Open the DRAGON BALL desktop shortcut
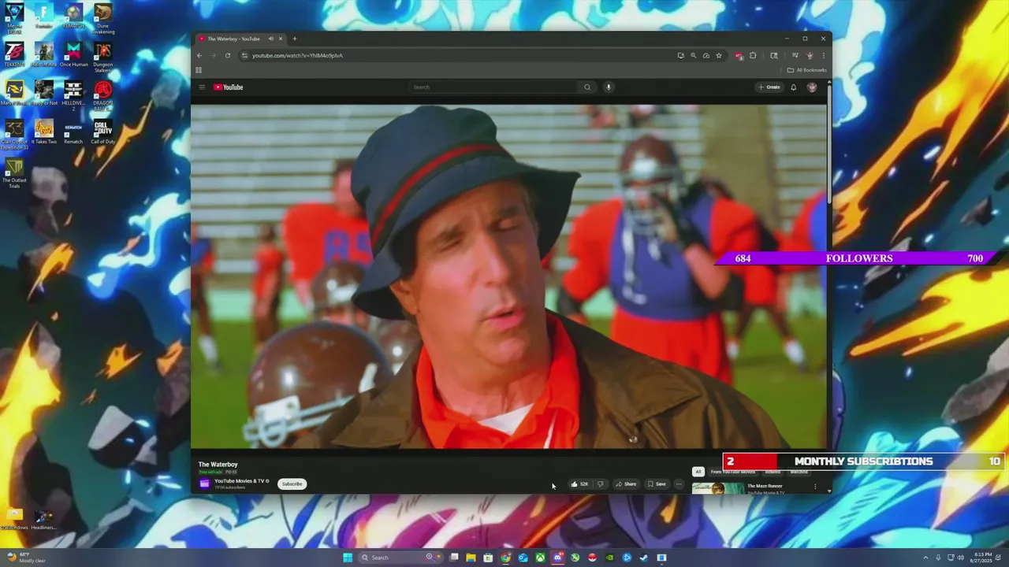 pos(102,95)
